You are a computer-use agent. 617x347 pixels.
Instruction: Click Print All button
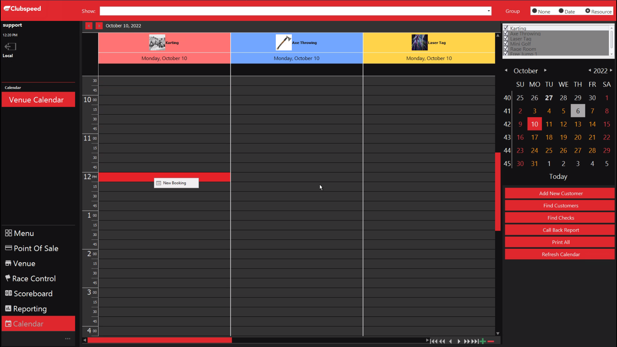[560, 242]
